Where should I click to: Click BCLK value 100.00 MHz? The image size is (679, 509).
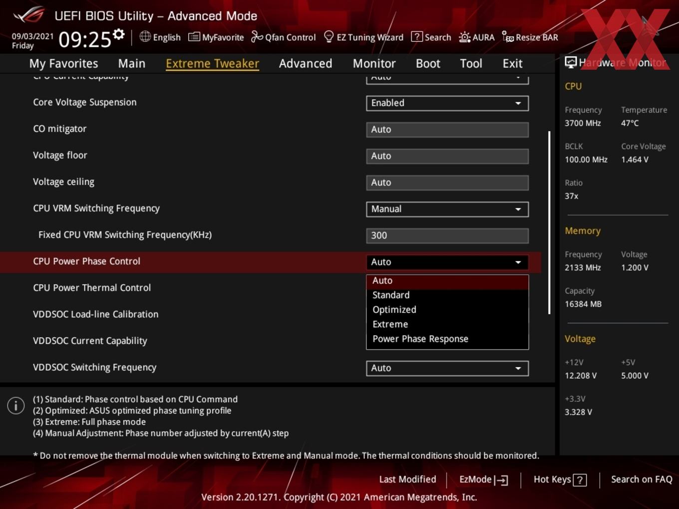coord(586,160)
